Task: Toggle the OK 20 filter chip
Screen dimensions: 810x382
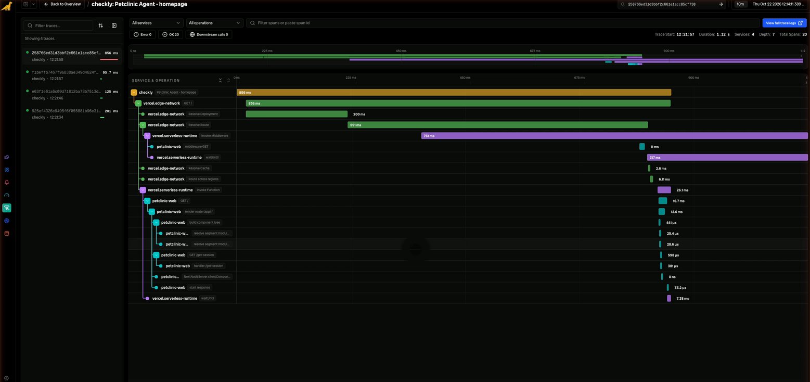Action: 171,34
